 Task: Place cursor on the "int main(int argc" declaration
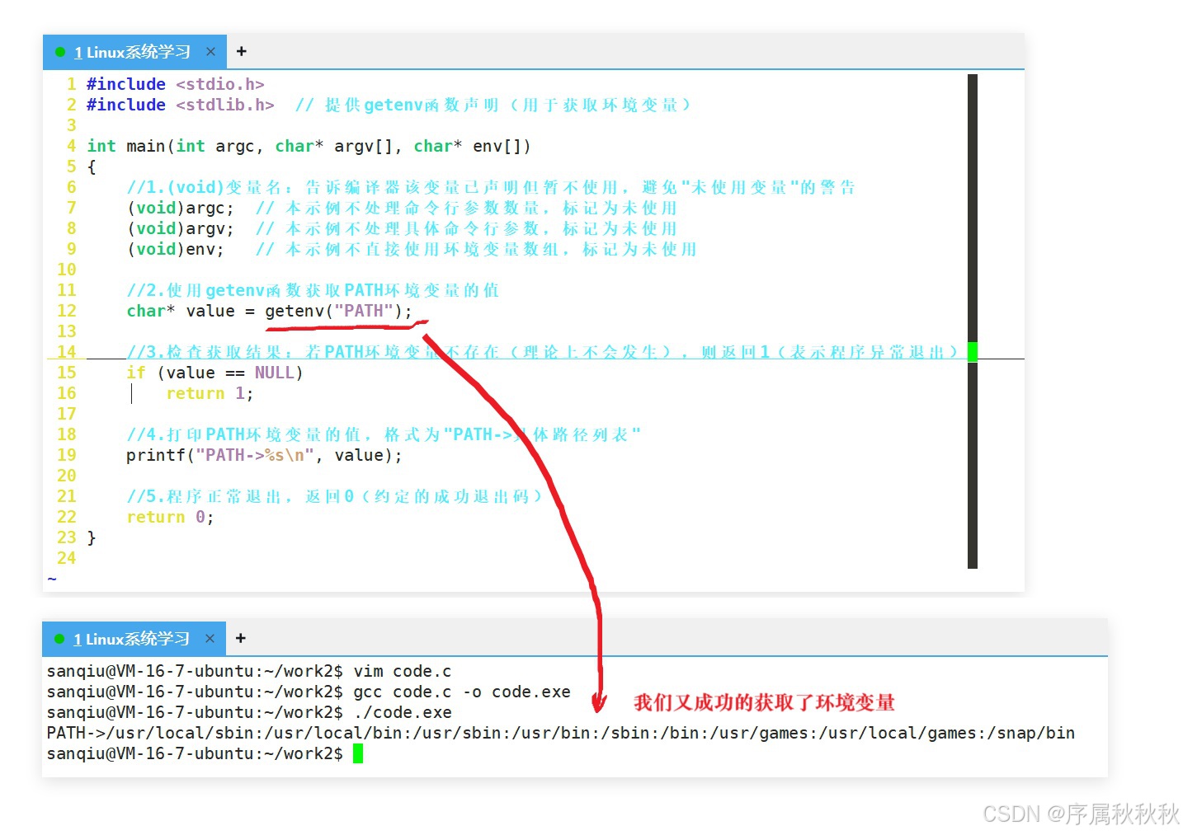[x=309, y=146]
